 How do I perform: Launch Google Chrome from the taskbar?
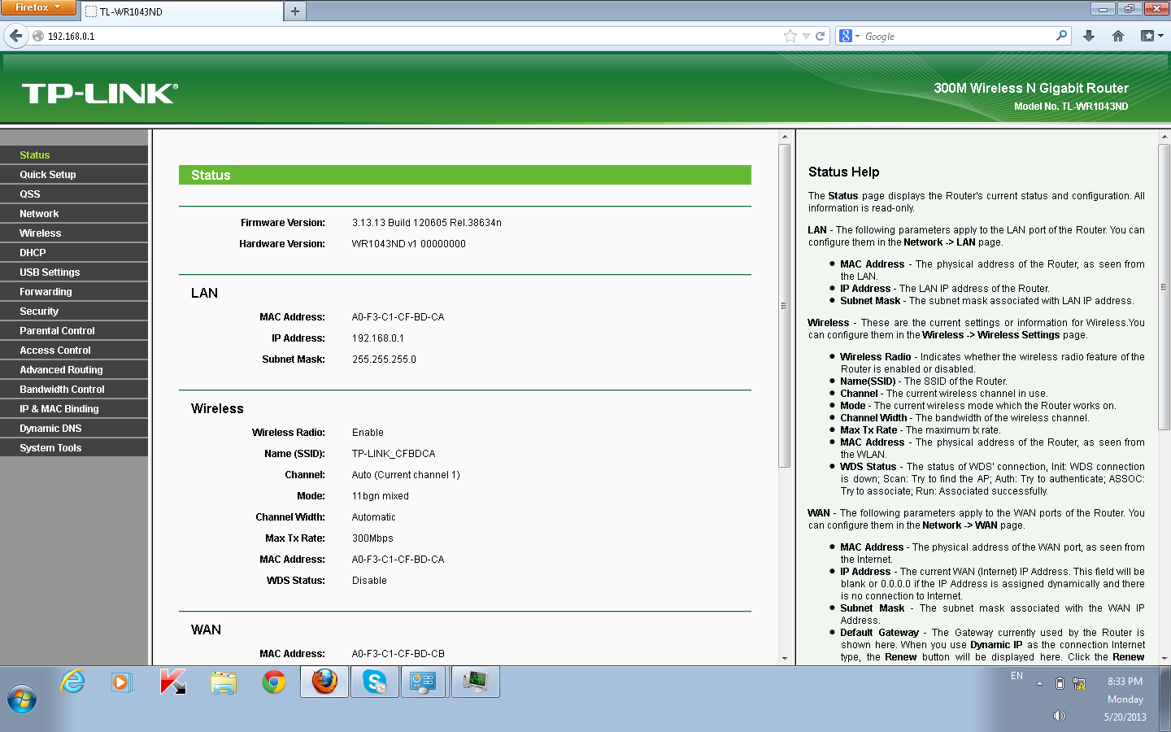274,682
